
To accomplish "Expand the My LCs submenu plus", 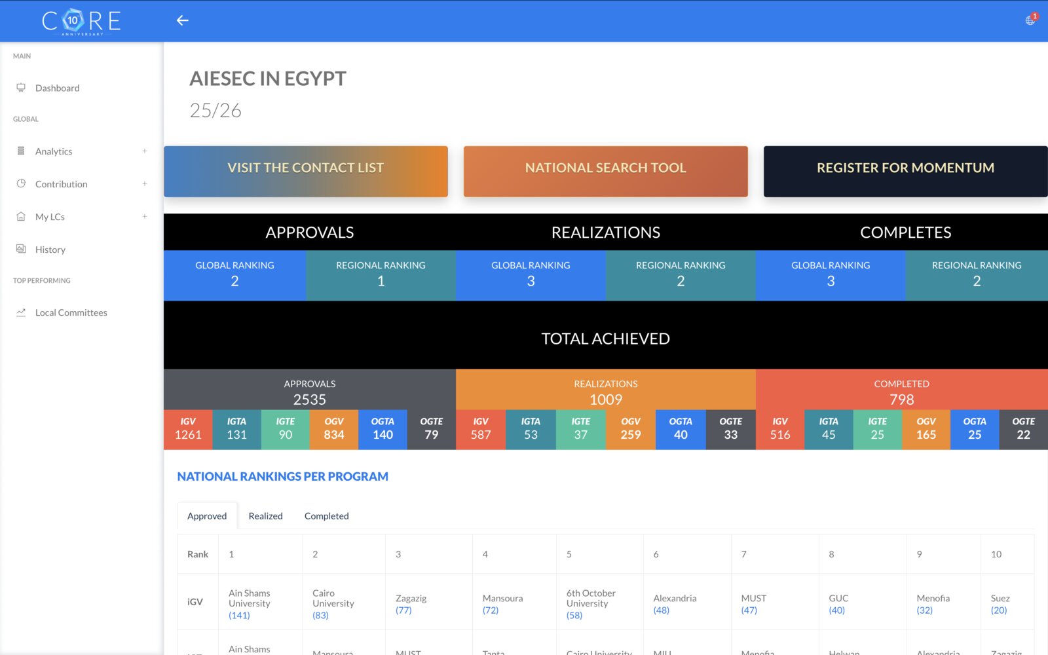I will tap(145, 217).
